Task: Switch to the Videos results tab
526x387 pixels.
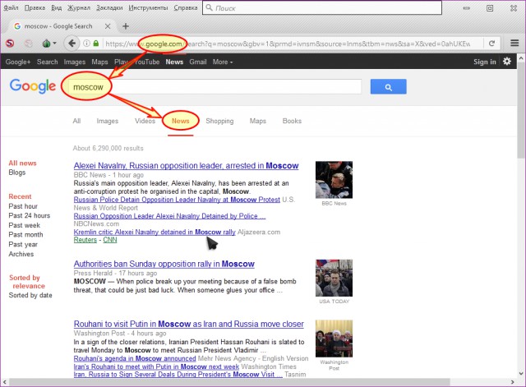Action: tap(145, 121)
